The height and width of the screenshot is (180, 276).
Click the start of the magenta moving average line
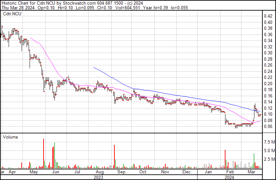tap(31, 38)
